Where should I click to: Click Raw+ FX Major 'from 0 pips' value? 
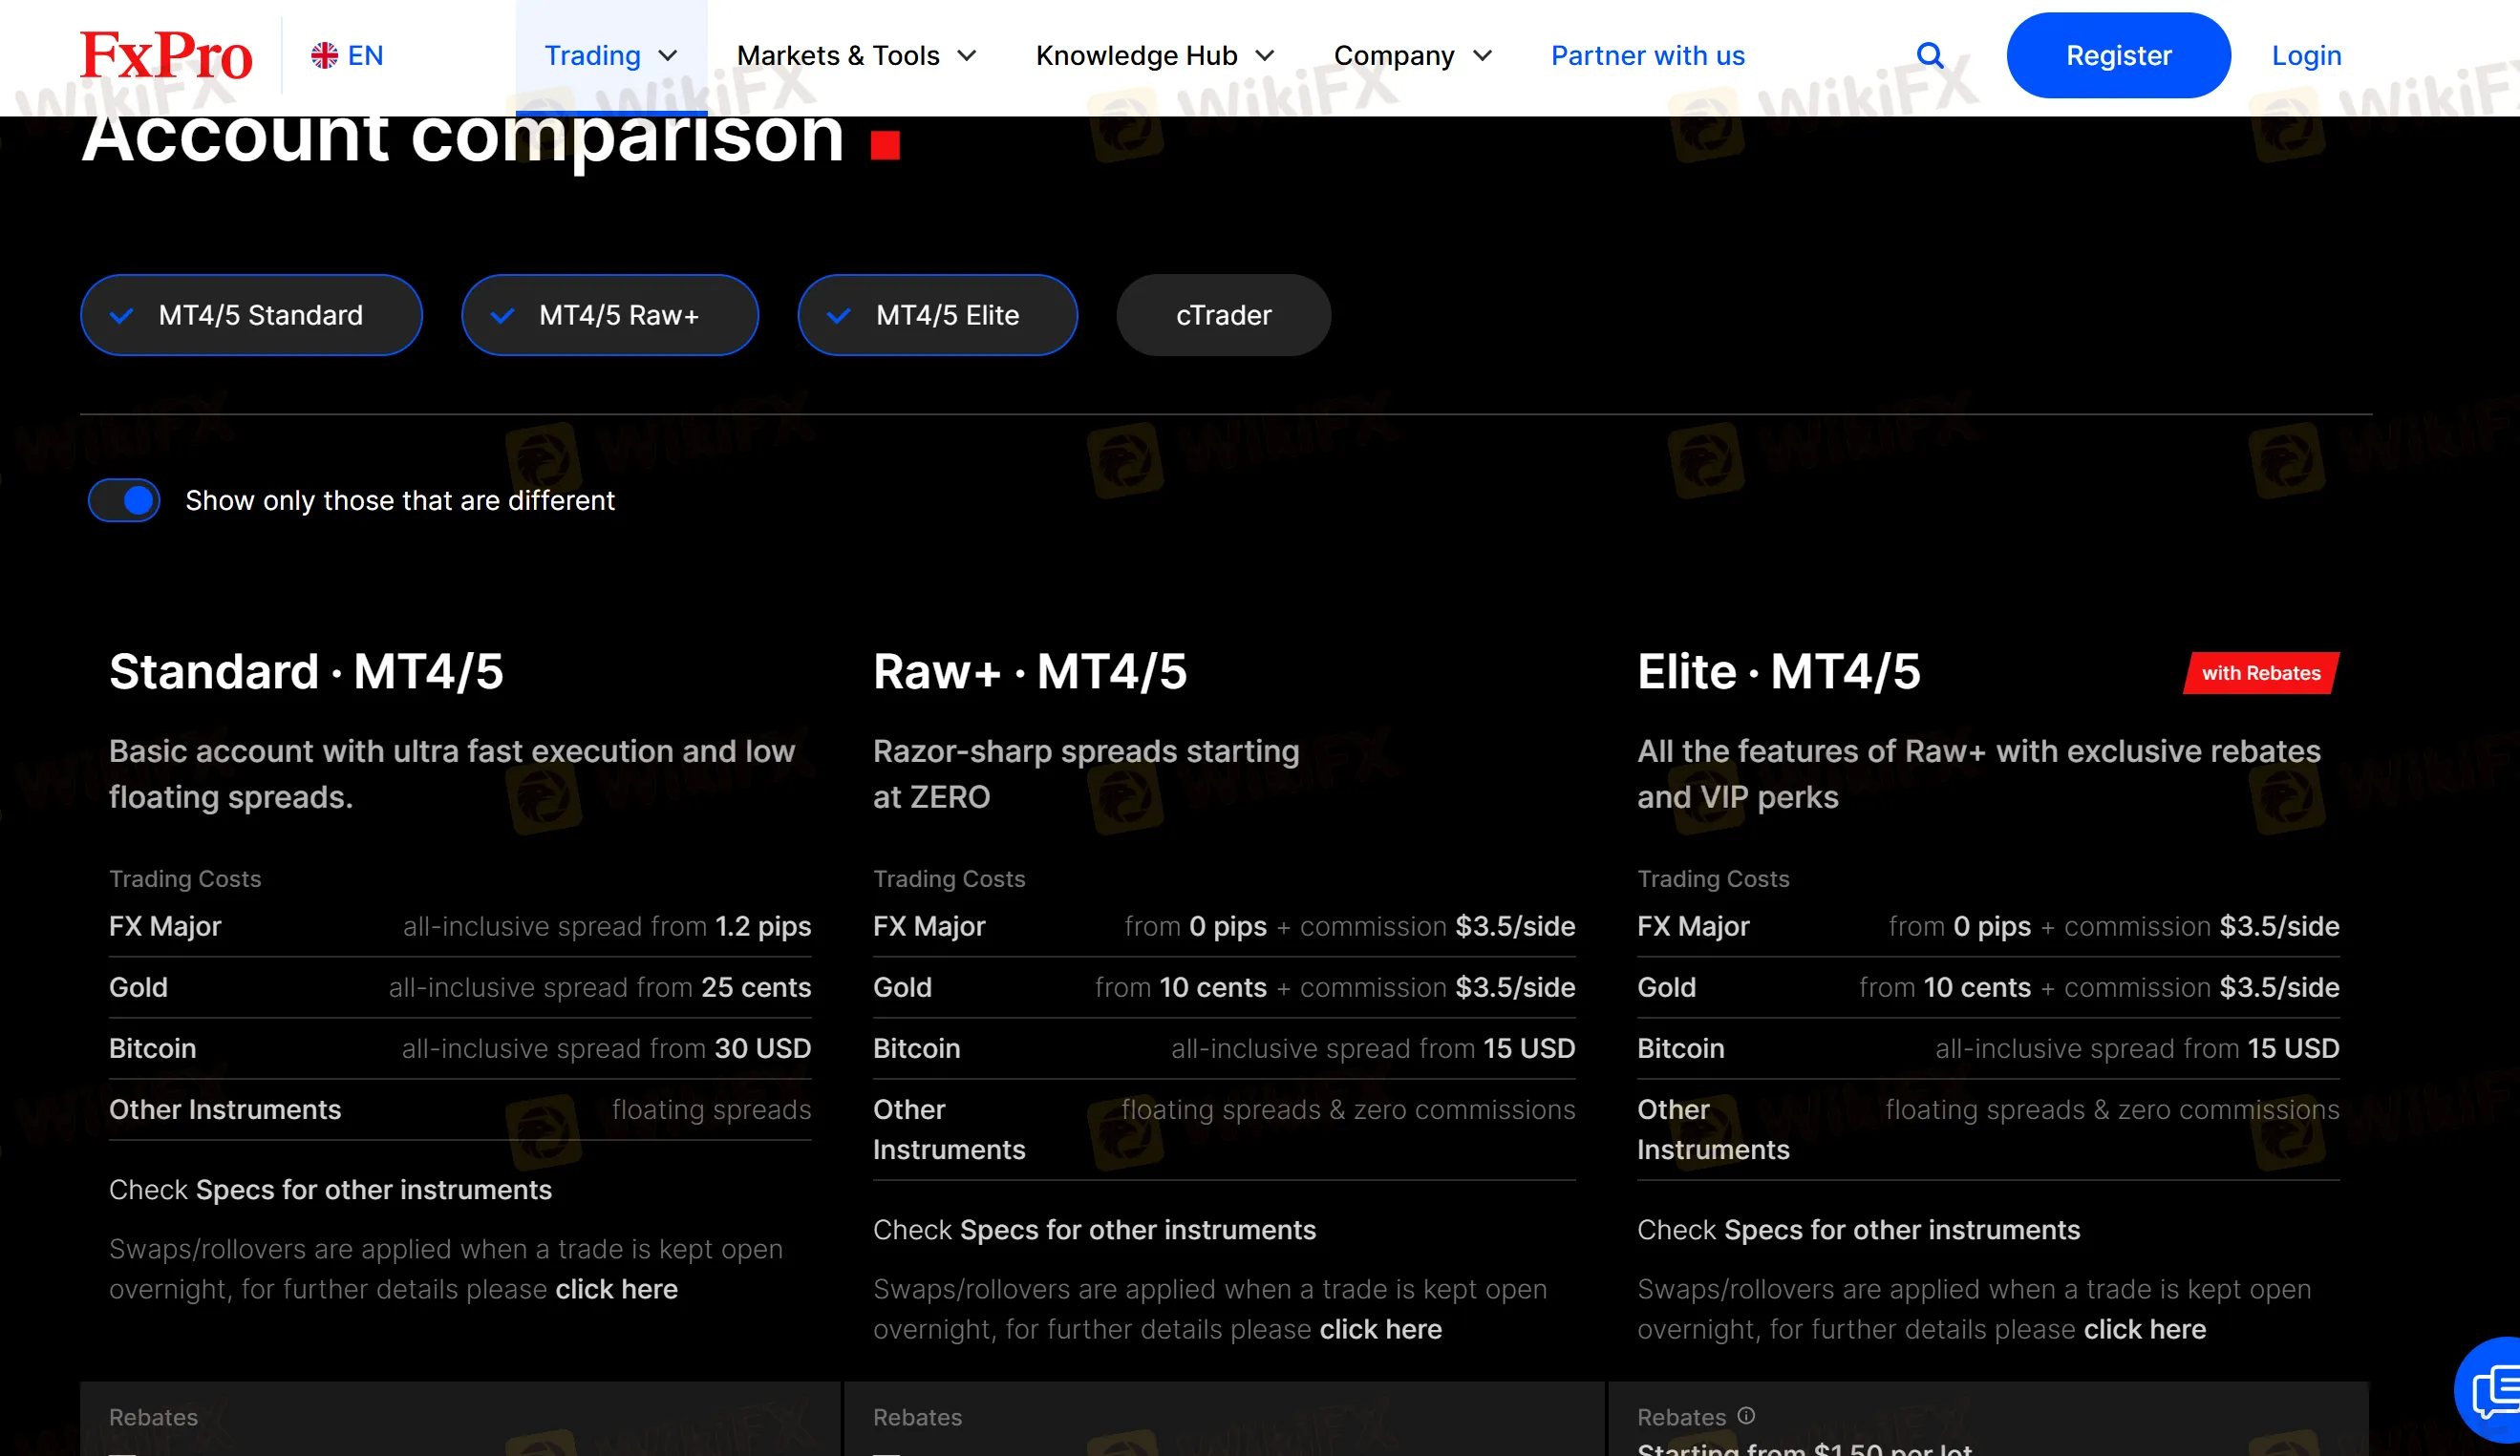click(1195, 926)
